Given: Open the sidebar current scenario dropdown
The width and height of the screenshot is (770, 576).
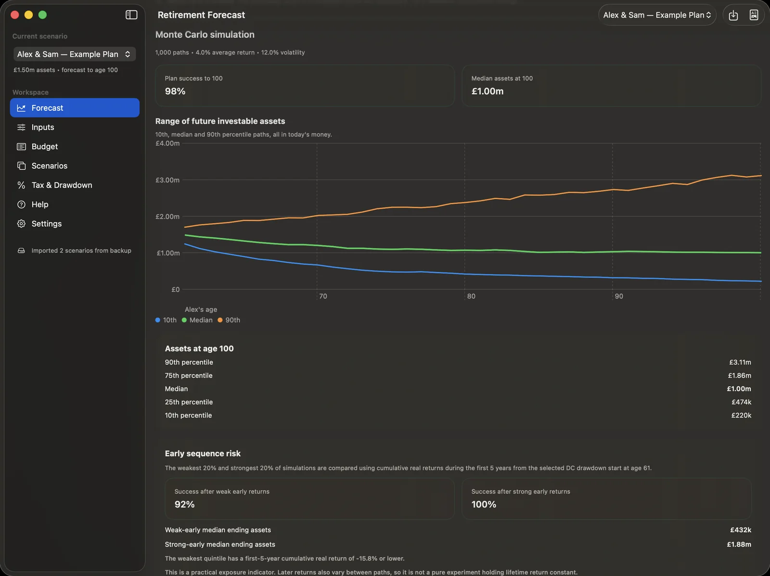Looking at the screenshot, I should 75,54.
